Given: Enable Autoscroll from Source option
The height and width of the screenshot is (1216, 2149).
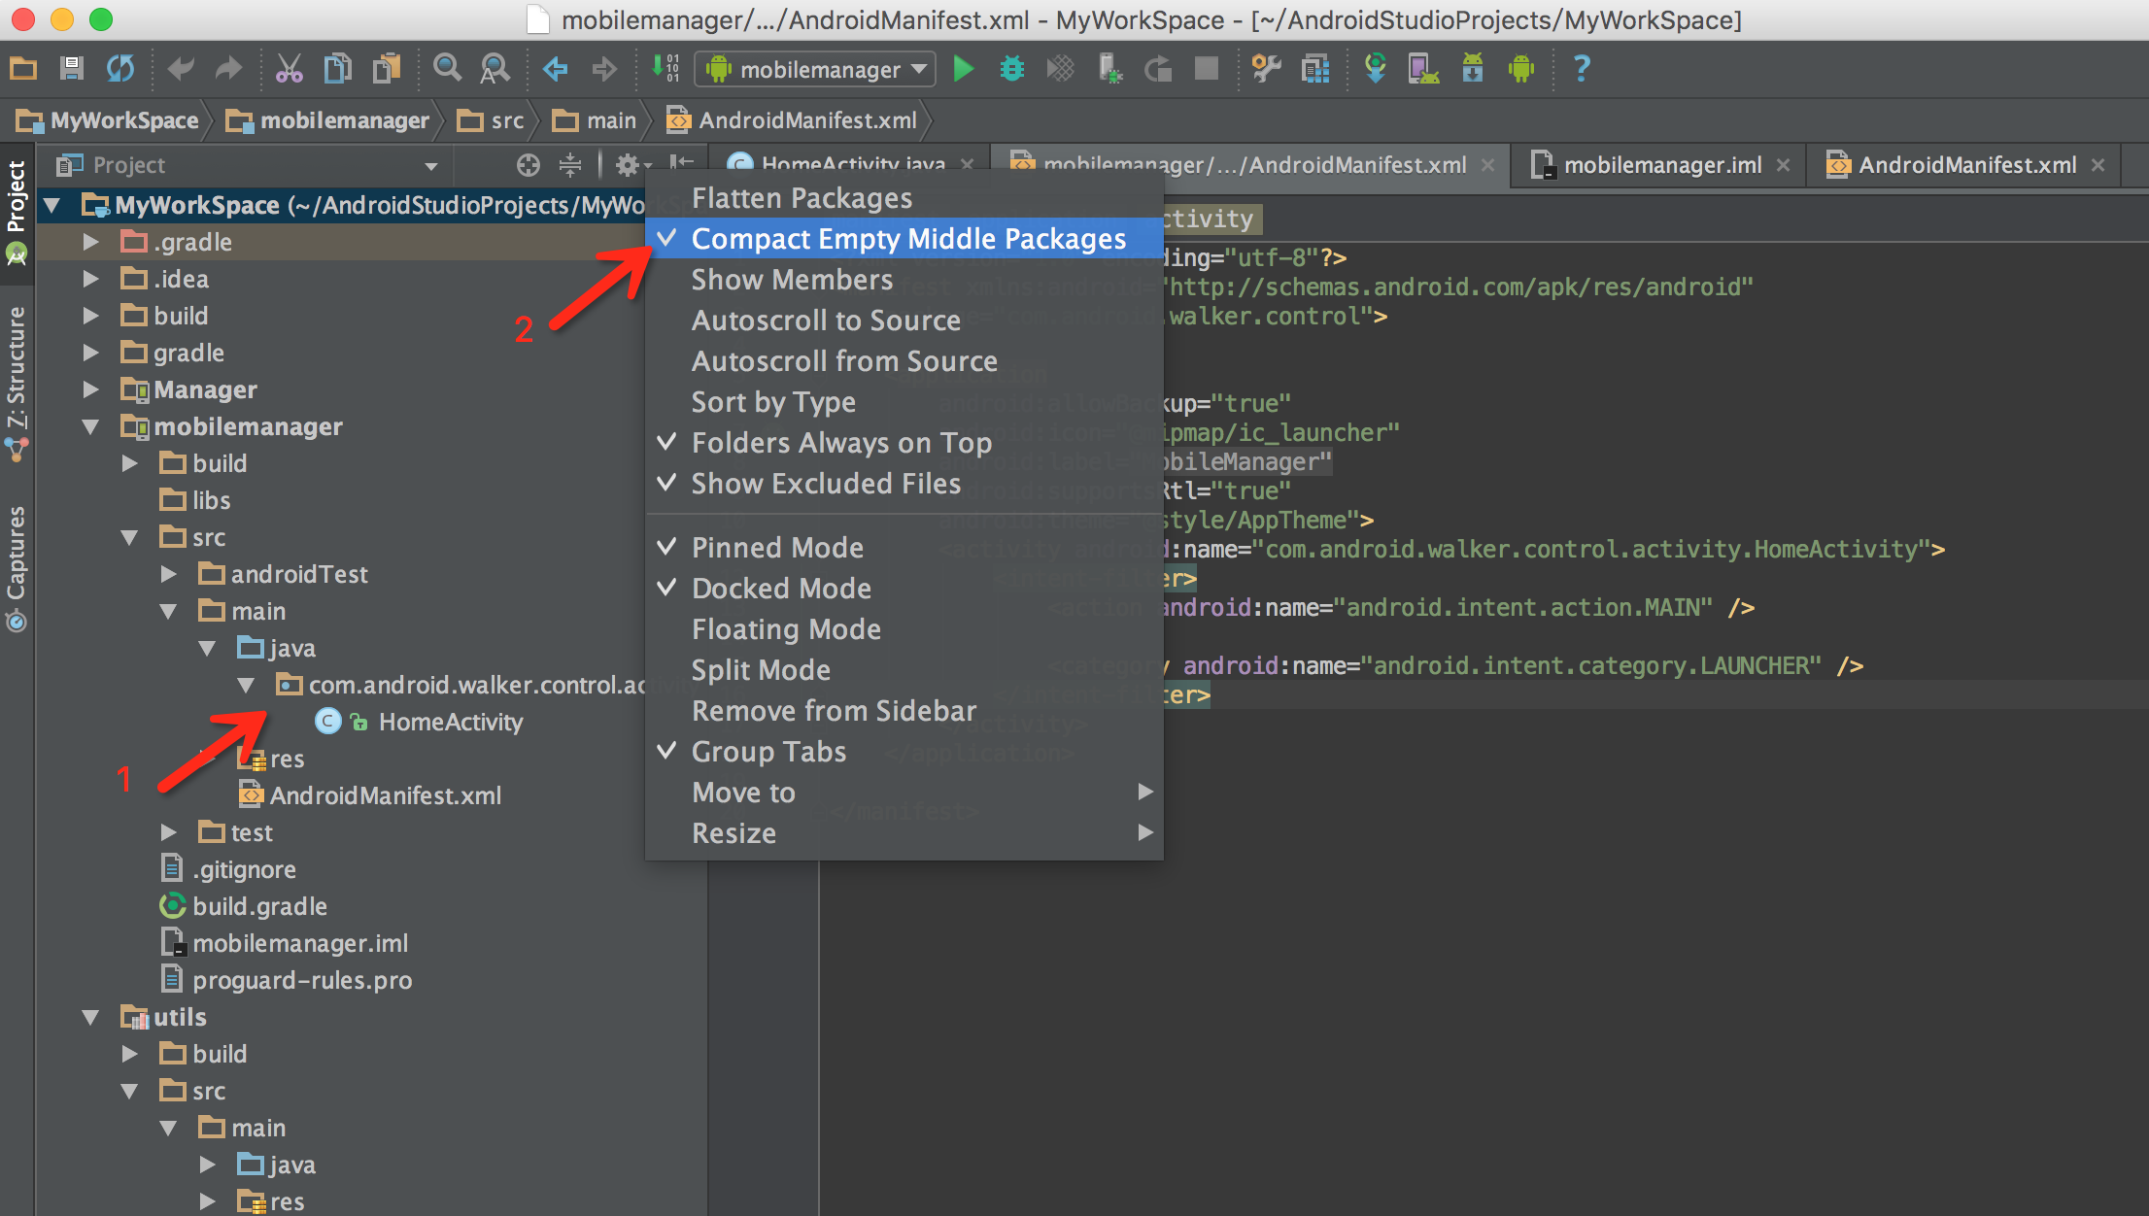Looking at the screenshot, I should pyautogui.click(x=904, y=361).
